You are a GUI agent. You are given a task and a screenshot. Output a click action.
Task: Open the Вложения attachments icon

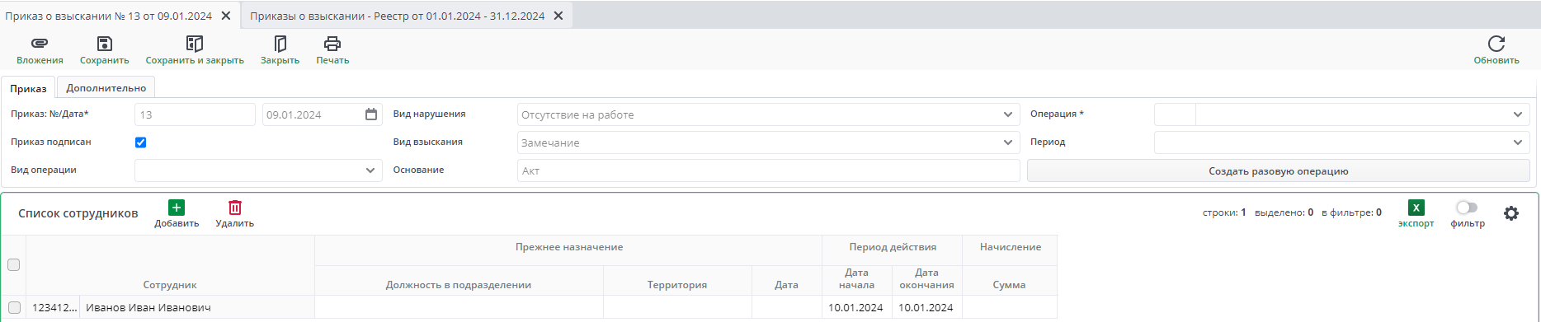click(x=40, y=44)
